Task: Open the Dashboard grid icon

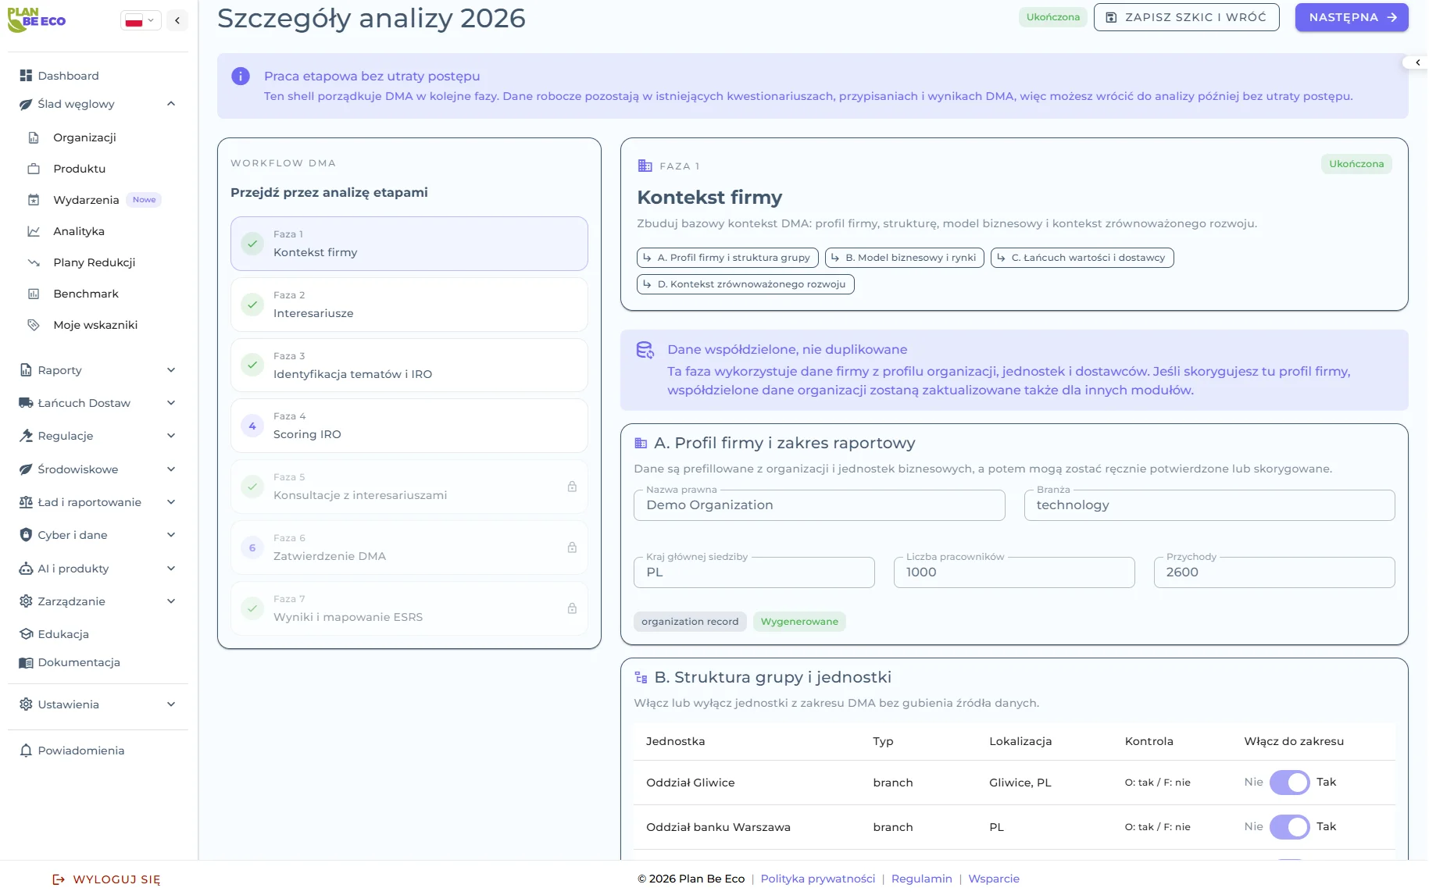Action: tap(26, 76)
